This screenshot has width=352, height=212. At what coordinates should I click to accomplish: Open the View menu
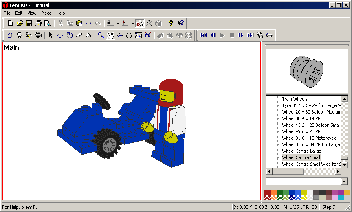click(32, 13)
